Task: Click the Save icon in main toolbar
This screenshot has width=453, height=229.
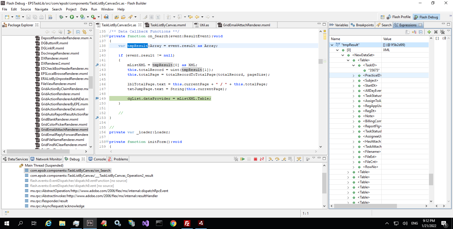Action: click(28, 17)
